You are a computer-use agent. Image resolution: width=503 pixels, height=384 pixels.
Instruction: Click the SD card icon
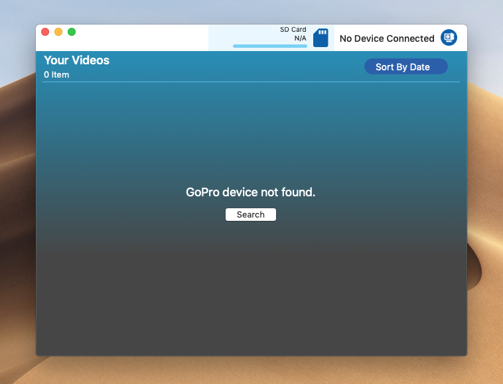321,38
